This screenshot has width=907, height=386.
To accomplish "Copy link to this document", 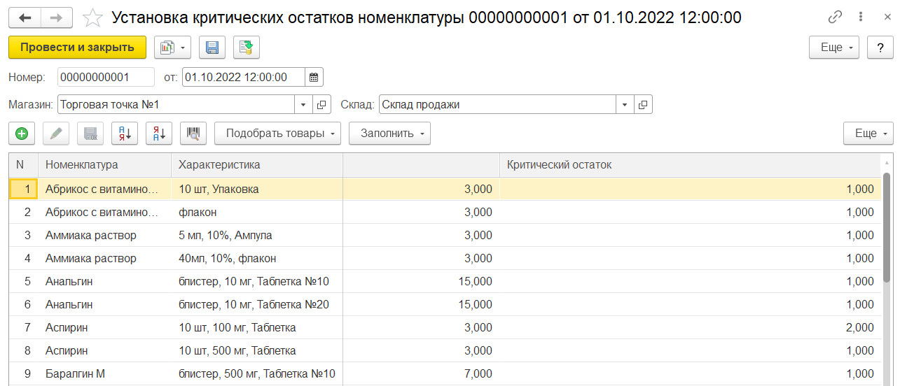I will (834, 17).
